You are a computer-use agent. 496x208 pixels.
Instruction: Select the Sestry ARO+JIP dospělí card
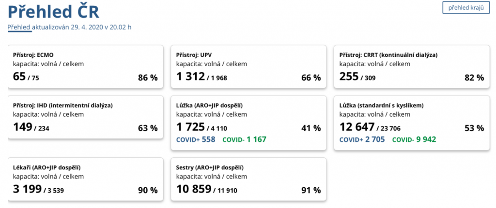coord(248,180)
